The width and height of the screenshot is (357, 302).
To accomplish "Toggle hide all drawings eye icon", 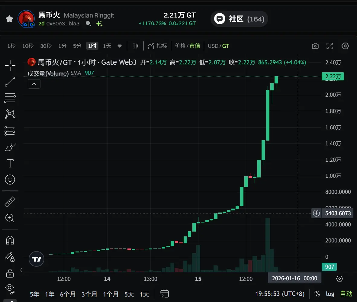I will [x=10, y=289].
